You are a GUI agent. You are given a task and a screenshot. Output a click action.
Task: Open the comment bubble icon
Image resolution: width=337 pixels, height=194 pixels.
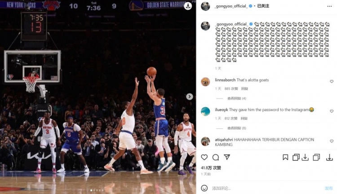(x=216, y=157)
